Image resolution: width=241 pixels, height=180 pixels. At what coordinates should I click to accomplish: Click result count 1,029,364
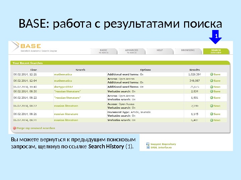tap(194, 74)
